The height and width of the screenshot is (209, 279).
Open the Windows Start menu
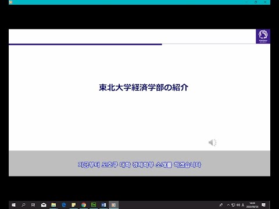pyautogui.click(x=13, y=205)
